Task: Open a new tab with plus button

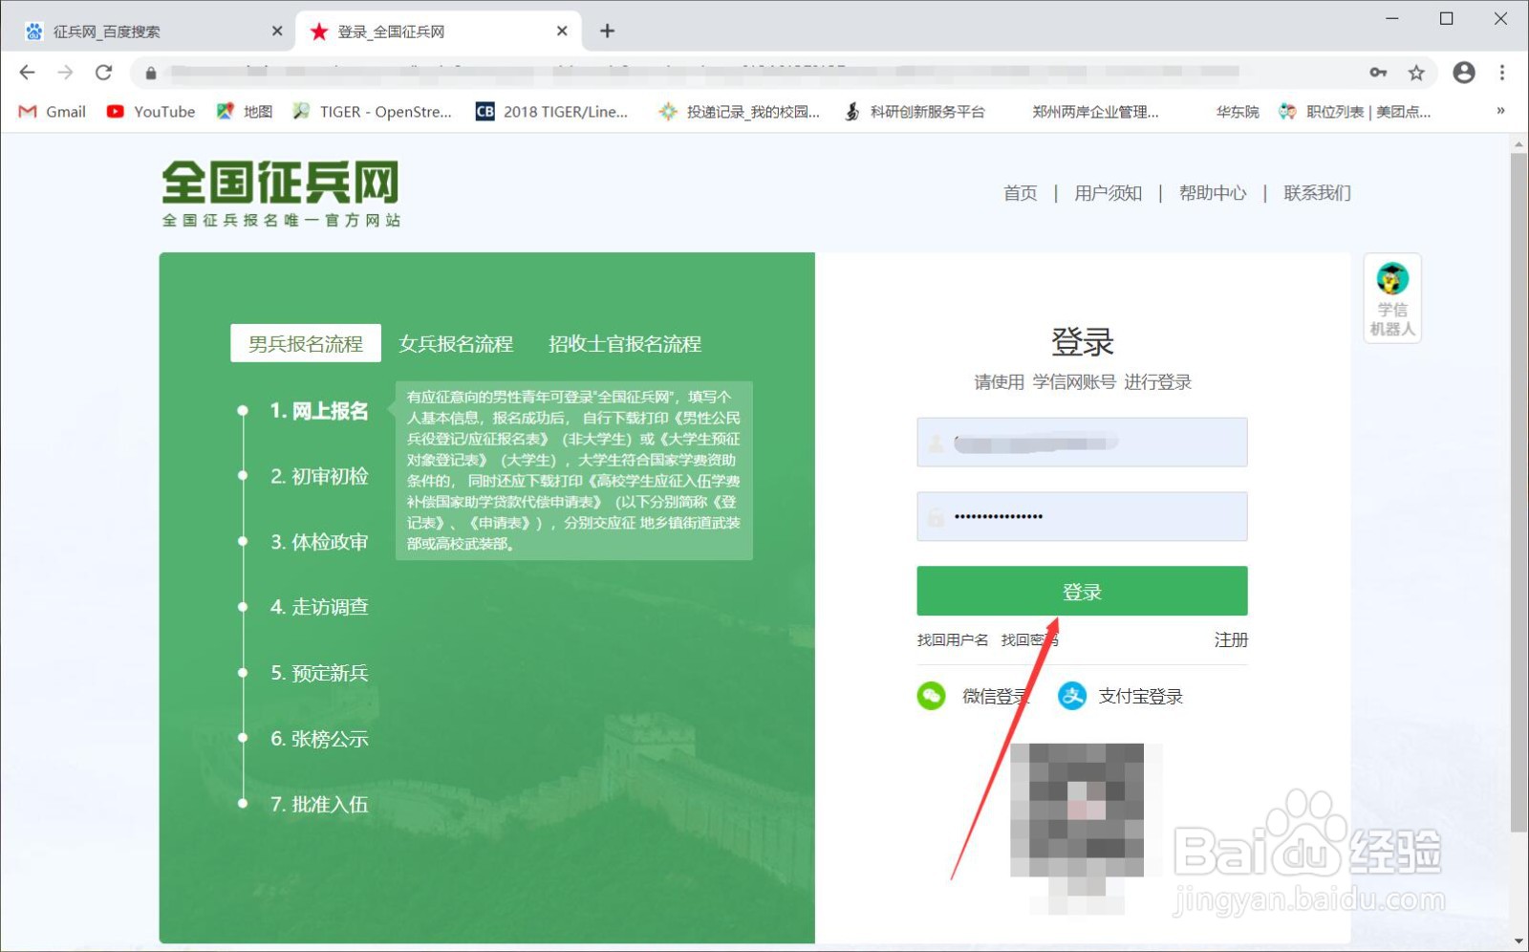Action: pos(607,32)
